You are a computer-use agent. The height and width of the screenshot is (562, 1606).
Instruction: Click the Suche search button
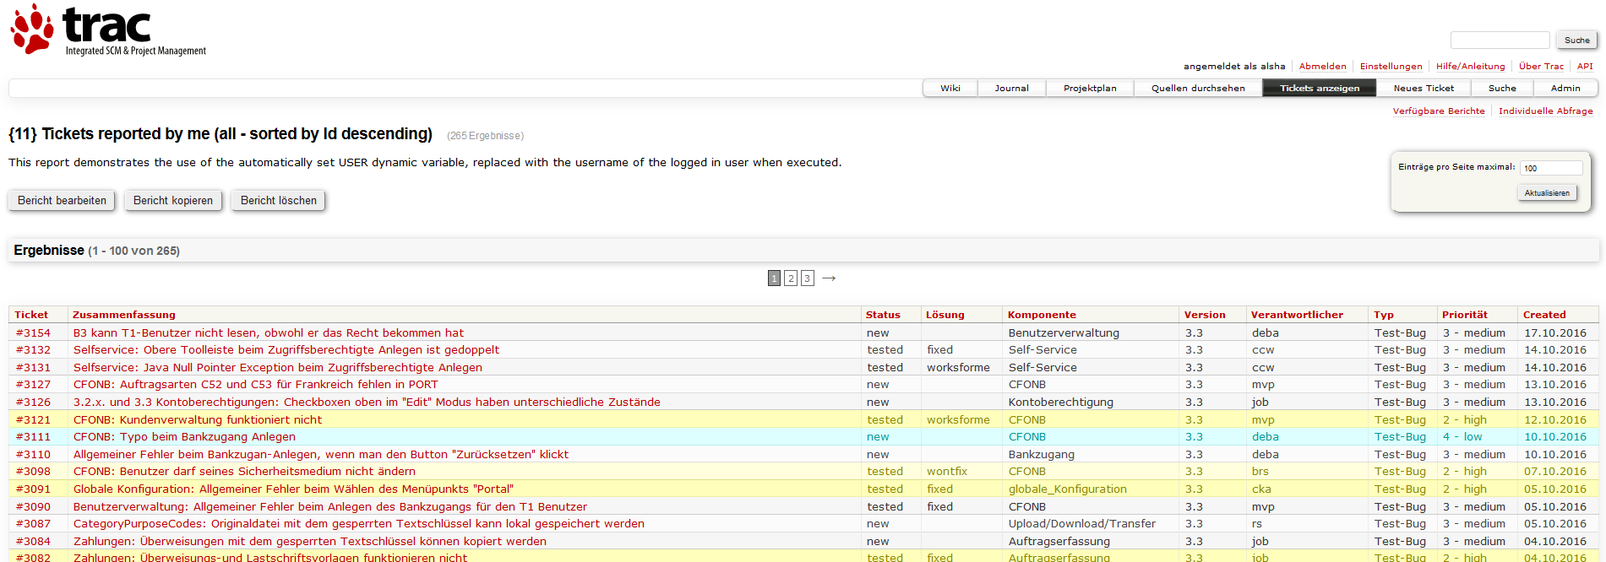1576,41
